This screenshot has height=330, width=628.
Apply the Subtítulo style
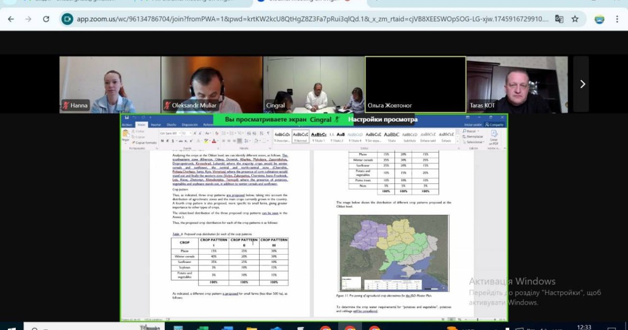click(x=410, y=137)
